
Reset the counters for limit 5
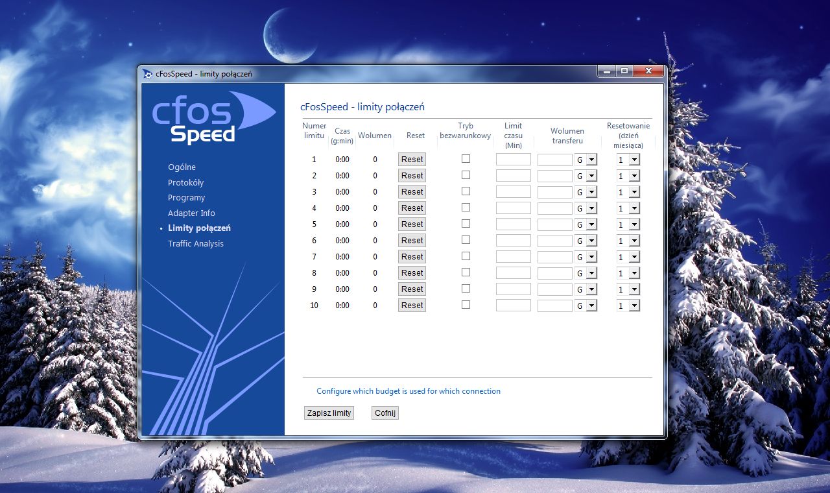412,224
